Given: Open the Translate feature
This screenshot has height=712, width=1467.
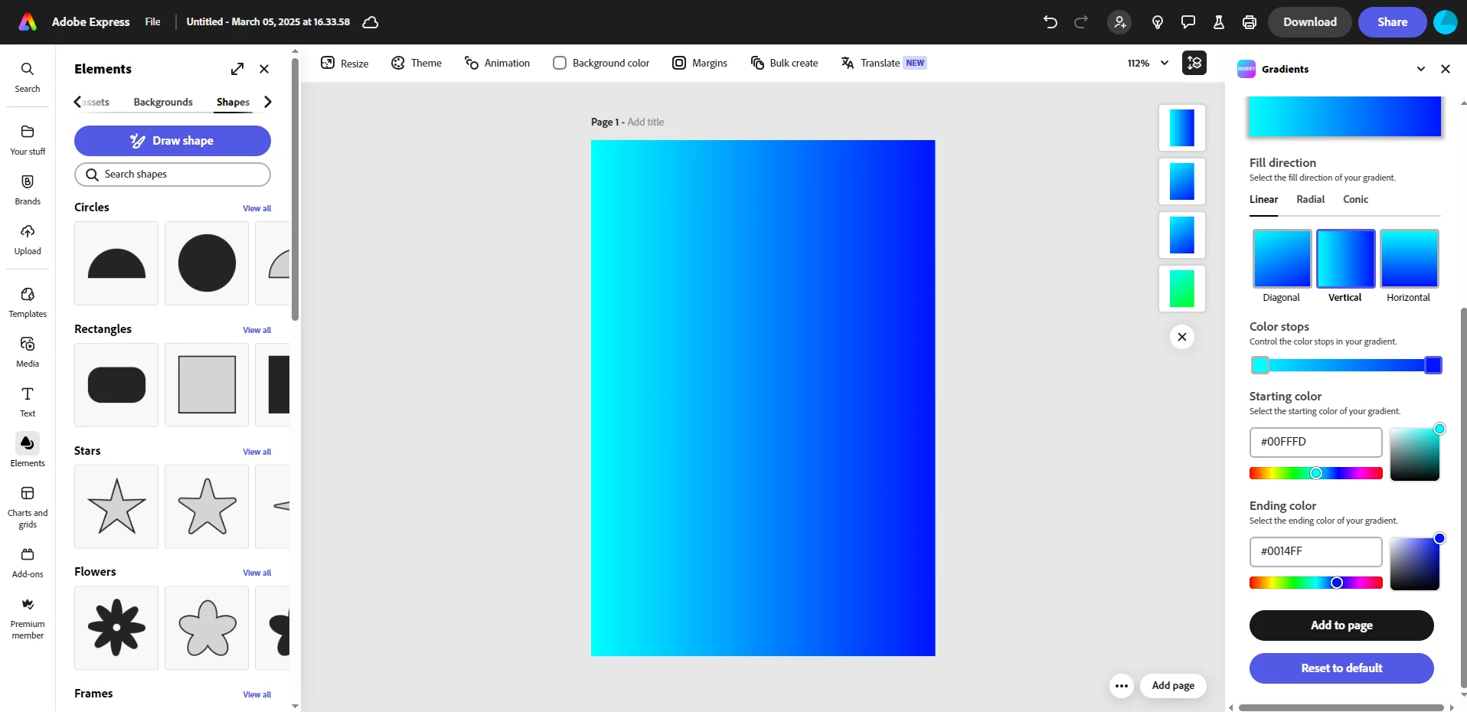Looking at the screenshot, I should pos(884,63).
